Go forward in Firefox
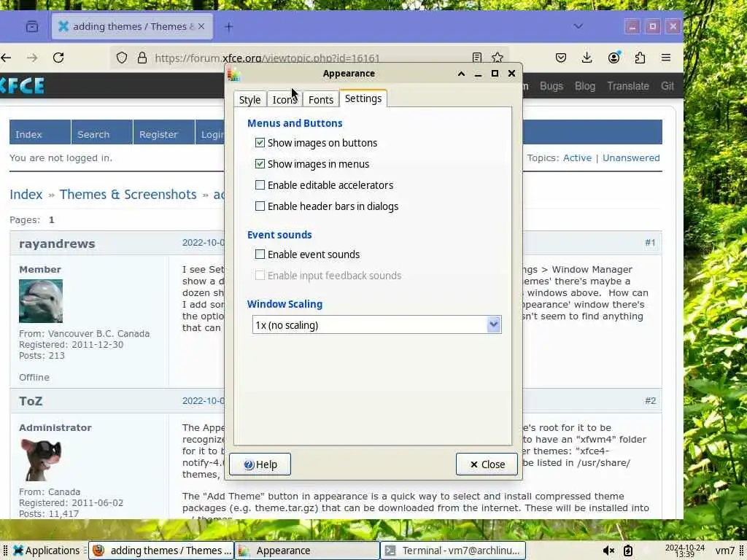This screenshot has height=560, width=747. (32, 58)
